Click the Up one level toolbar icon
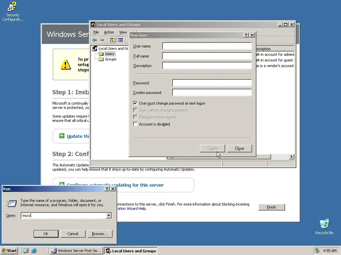 [113, 40]
